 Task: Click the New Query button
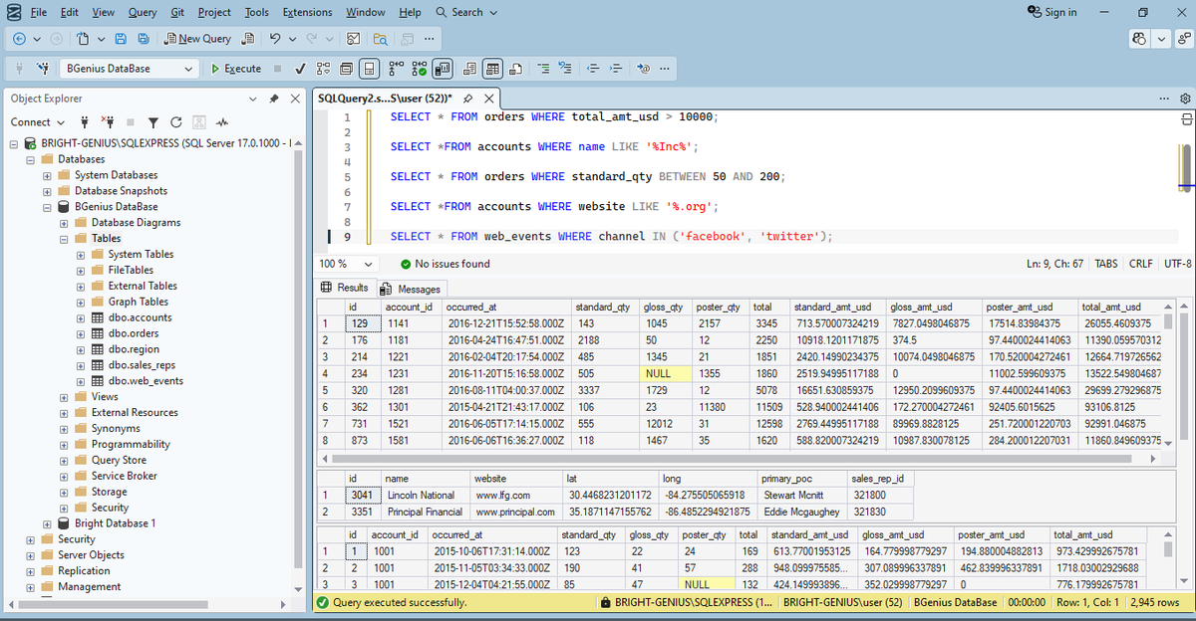coord(197,39)
